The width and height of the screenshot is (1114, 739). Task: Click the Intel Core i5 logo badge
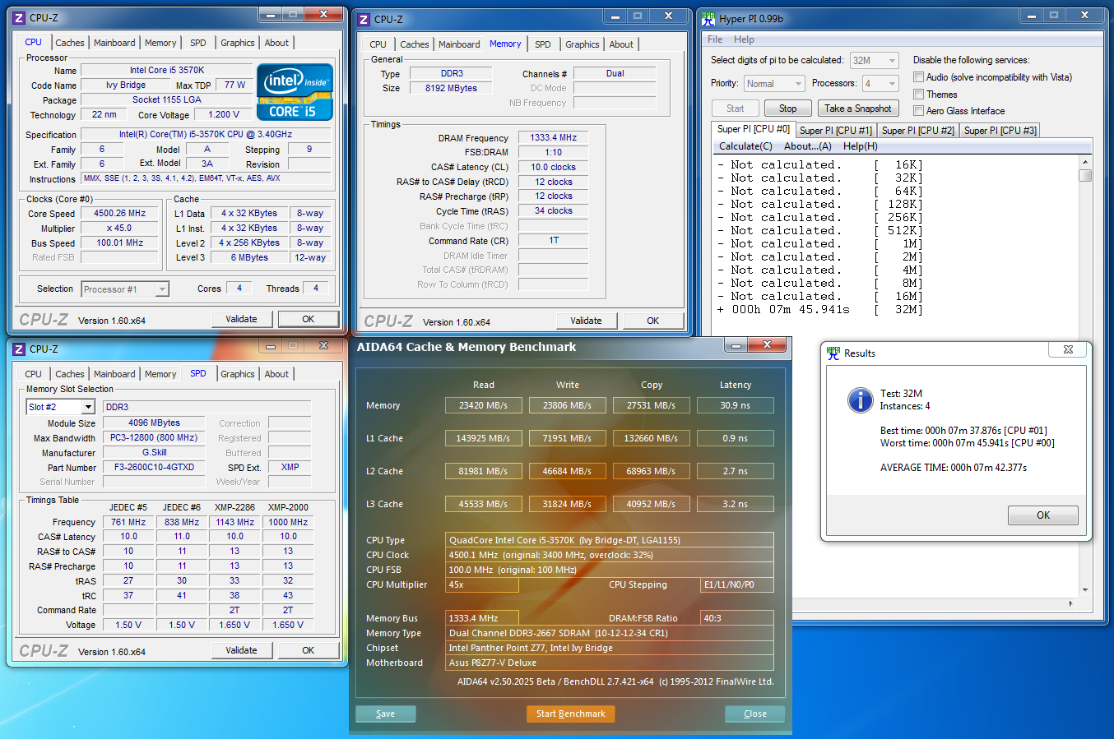tap(295, 92)
